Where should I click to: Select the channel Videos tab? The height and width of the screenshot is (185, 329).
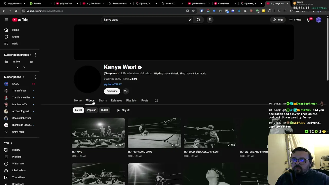[x=90, y=100]
